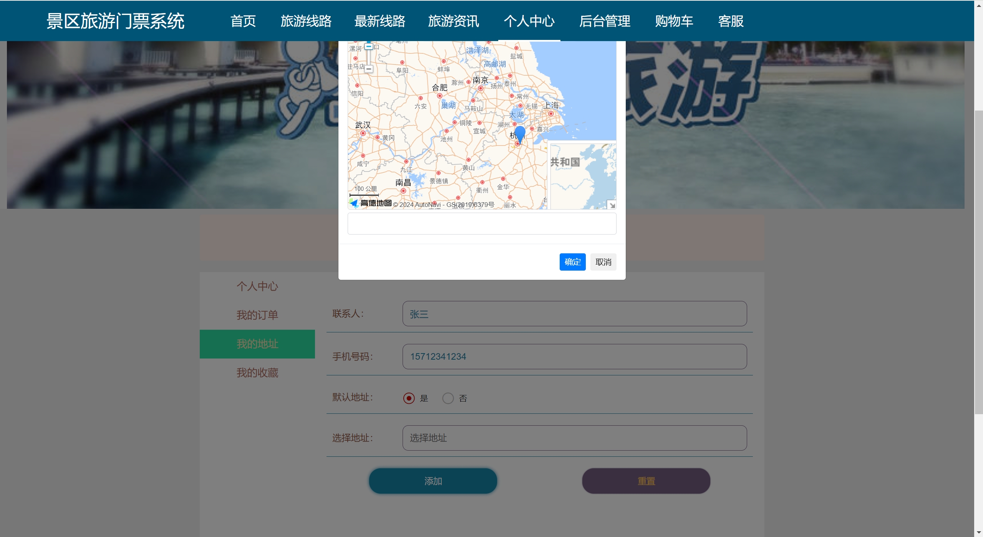The height and width of the screenshot is (537, 983).
Task: Open the 个人中心 navigation tab
Action: point(529,21)
